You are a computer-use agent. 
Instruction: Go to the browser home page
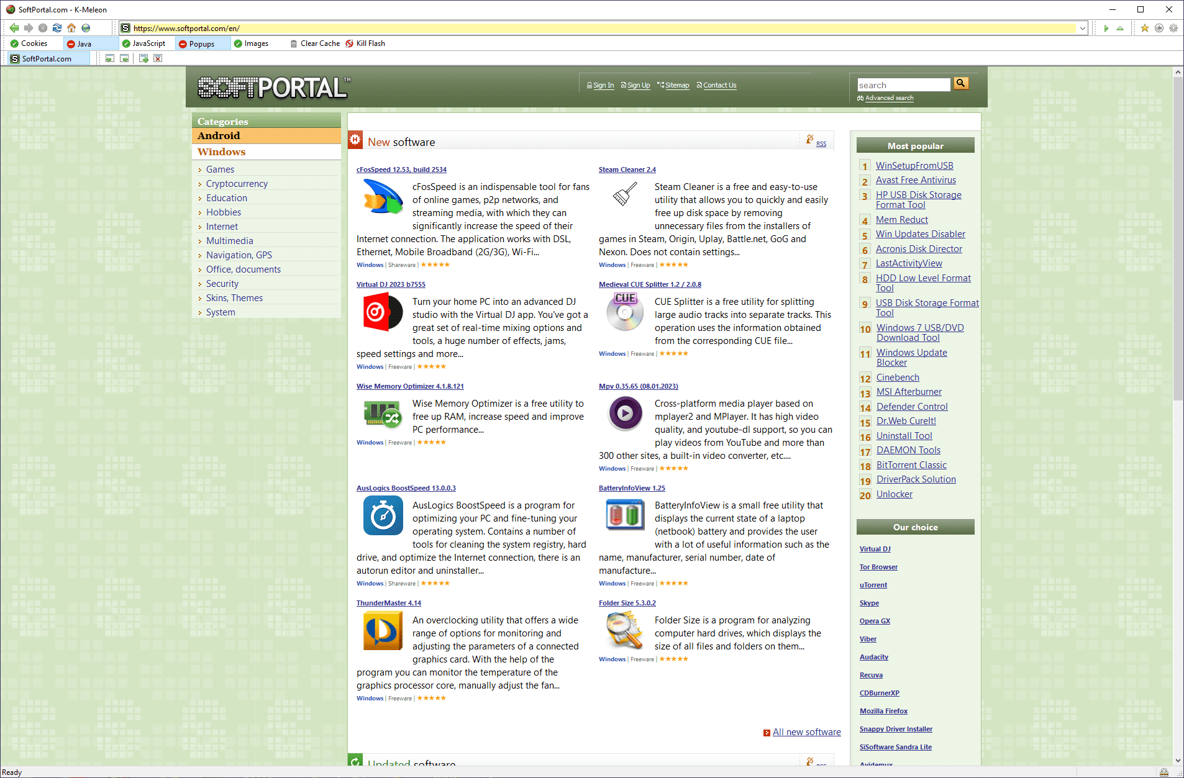[x=71, y=28]
